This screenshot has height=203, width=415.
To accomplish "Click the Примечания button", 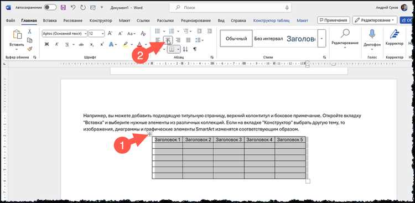I will (334, 20).
